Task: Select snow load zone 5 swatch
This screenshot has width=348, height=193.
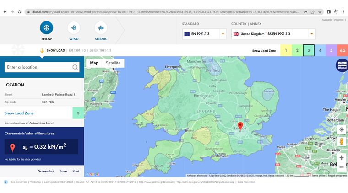Action: click(x=331, y=50)
